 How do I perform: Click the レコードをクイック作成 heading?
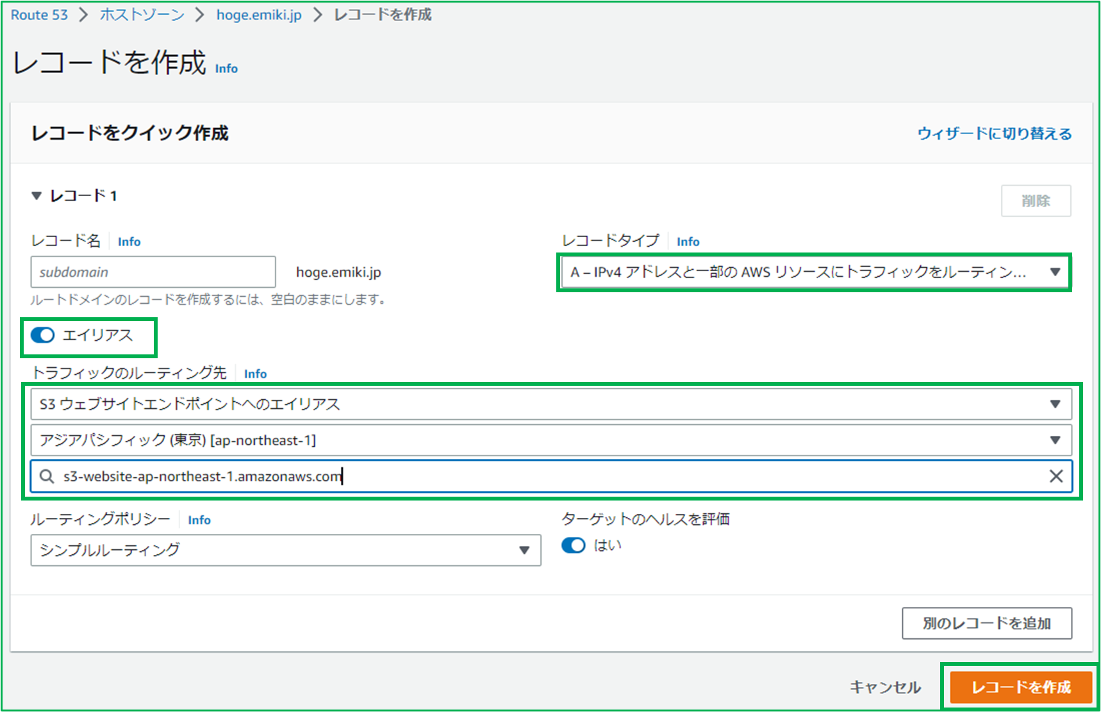130,133
